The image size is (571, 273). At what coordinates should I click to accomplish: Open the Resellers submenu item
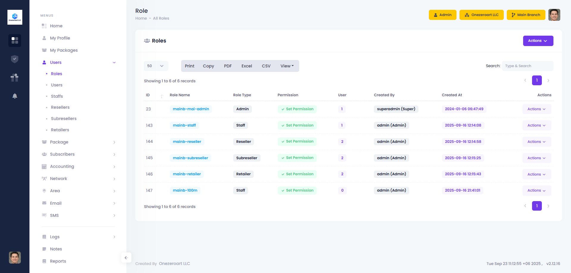coord(60,107)
